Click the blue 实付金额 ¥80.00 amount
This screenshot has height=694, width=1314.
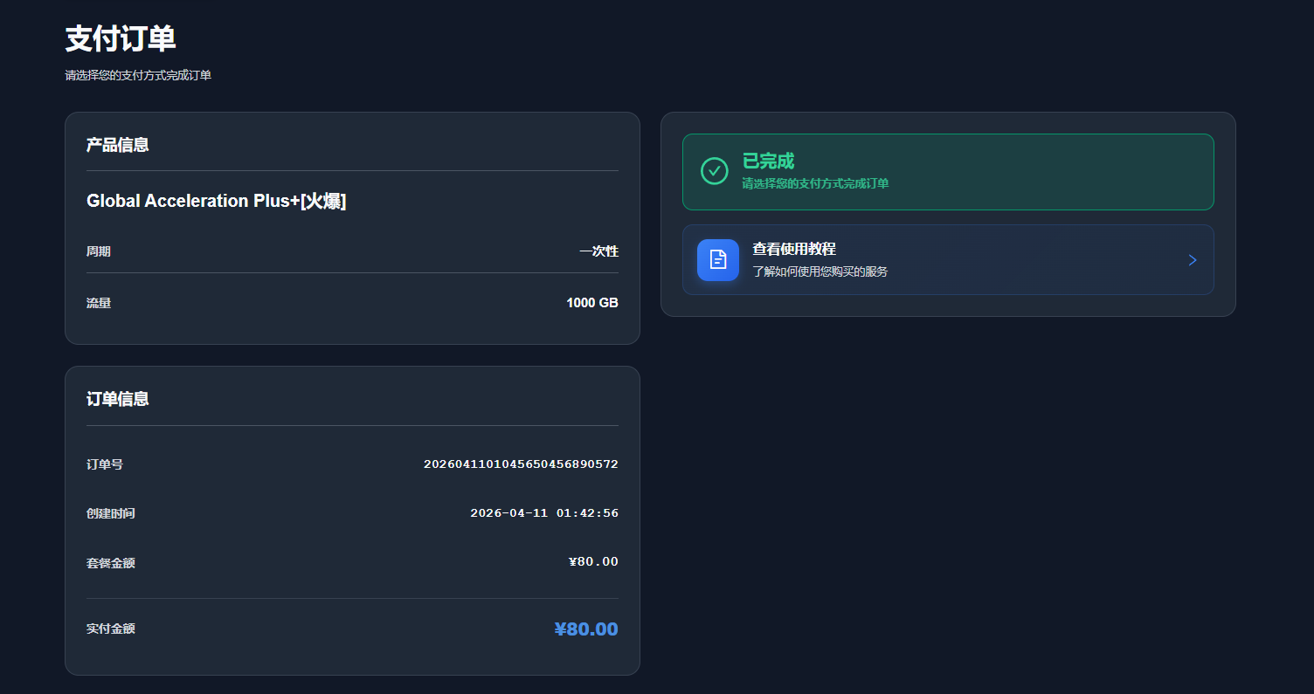[x=585, y=629]
